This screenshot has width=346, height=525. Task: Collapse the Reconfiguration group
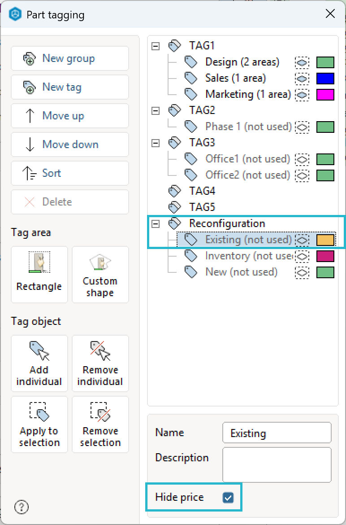click(x=156, y=223)
